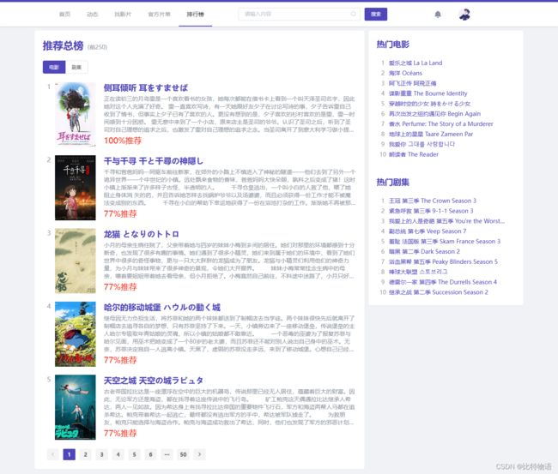Open 9-1-1 Season 3 link
The image size is (558, 474).
pyautogui.click(x=431, y=211)
